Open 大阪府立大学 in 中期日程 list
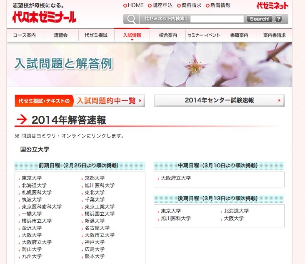 coord(176,178)
